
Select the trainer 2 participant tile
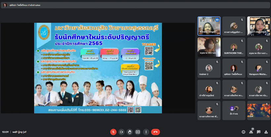(x=209, y=68)
